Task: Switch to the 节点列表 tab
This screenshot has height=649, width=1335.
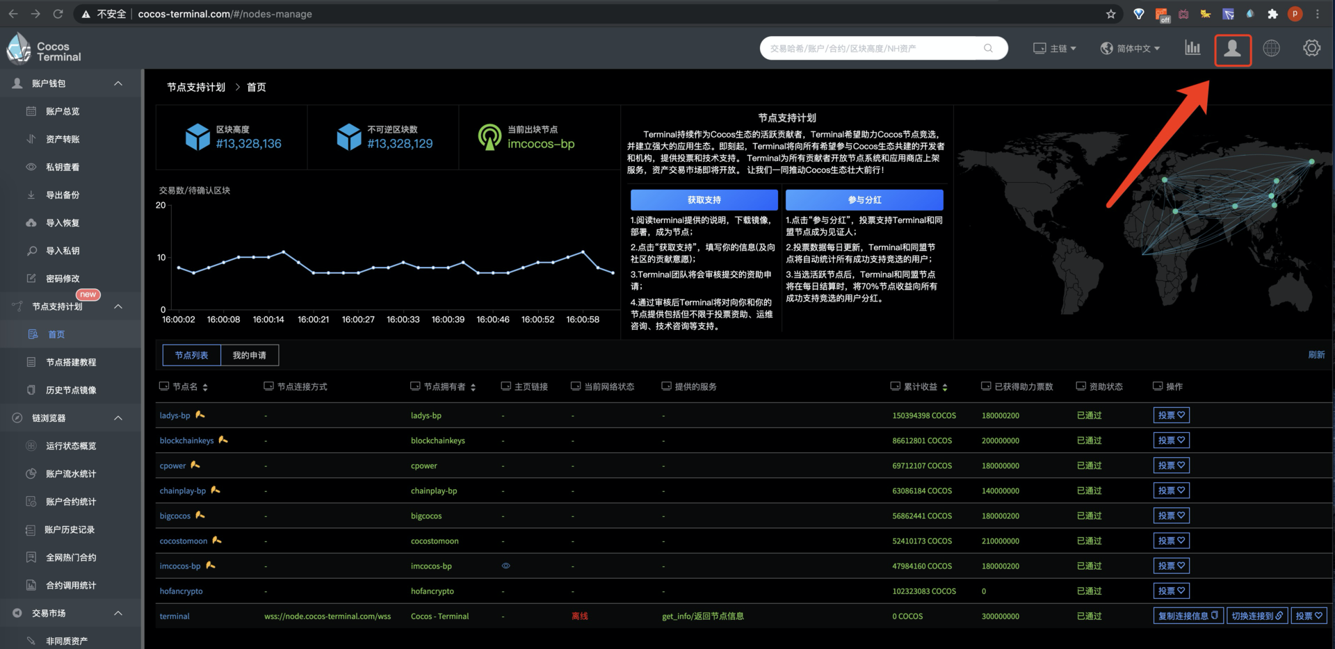Action: pyautogui.click(x=191, y=355)
